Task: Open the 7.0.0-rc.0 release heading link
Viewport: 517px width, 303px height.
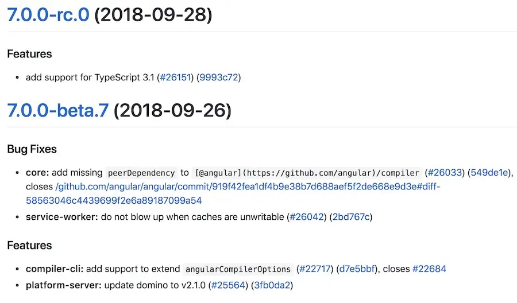Action: (x=48, y=15)
